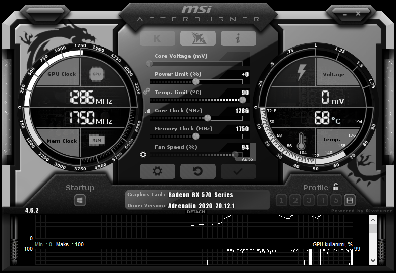Click the 0 mV voltage readout
The height and width of the screenshot is (273, 396).
tap(332, 98)
